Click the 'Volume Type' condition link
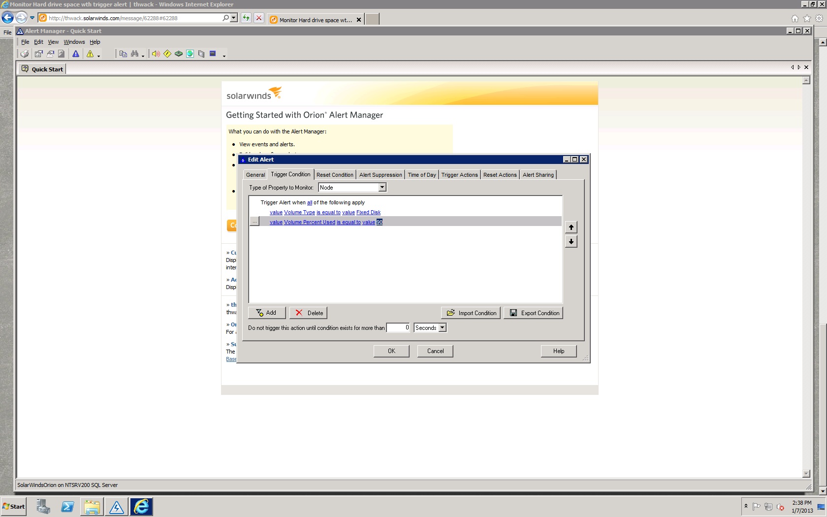 coord(299,213)
